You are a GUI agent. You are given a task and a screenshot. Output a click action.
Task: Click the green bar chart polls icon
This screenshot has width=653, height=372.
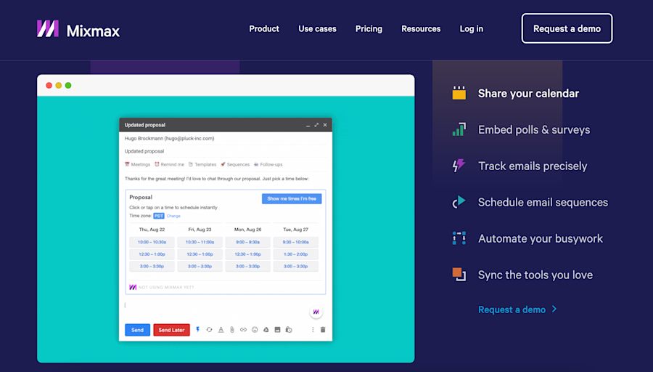459,129
